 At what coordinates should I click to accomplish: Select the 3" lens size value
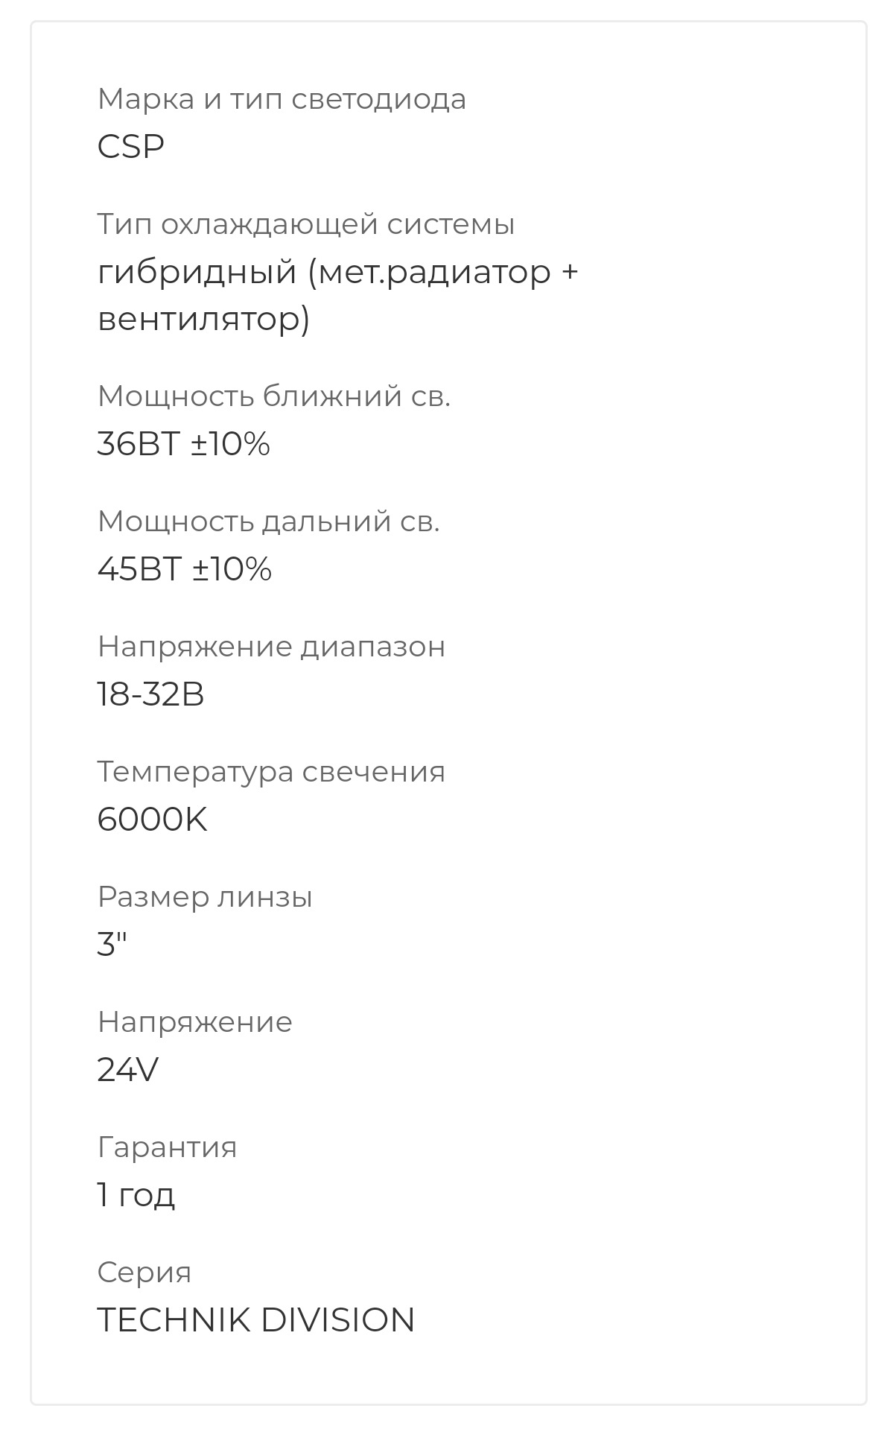pos(112,945)
